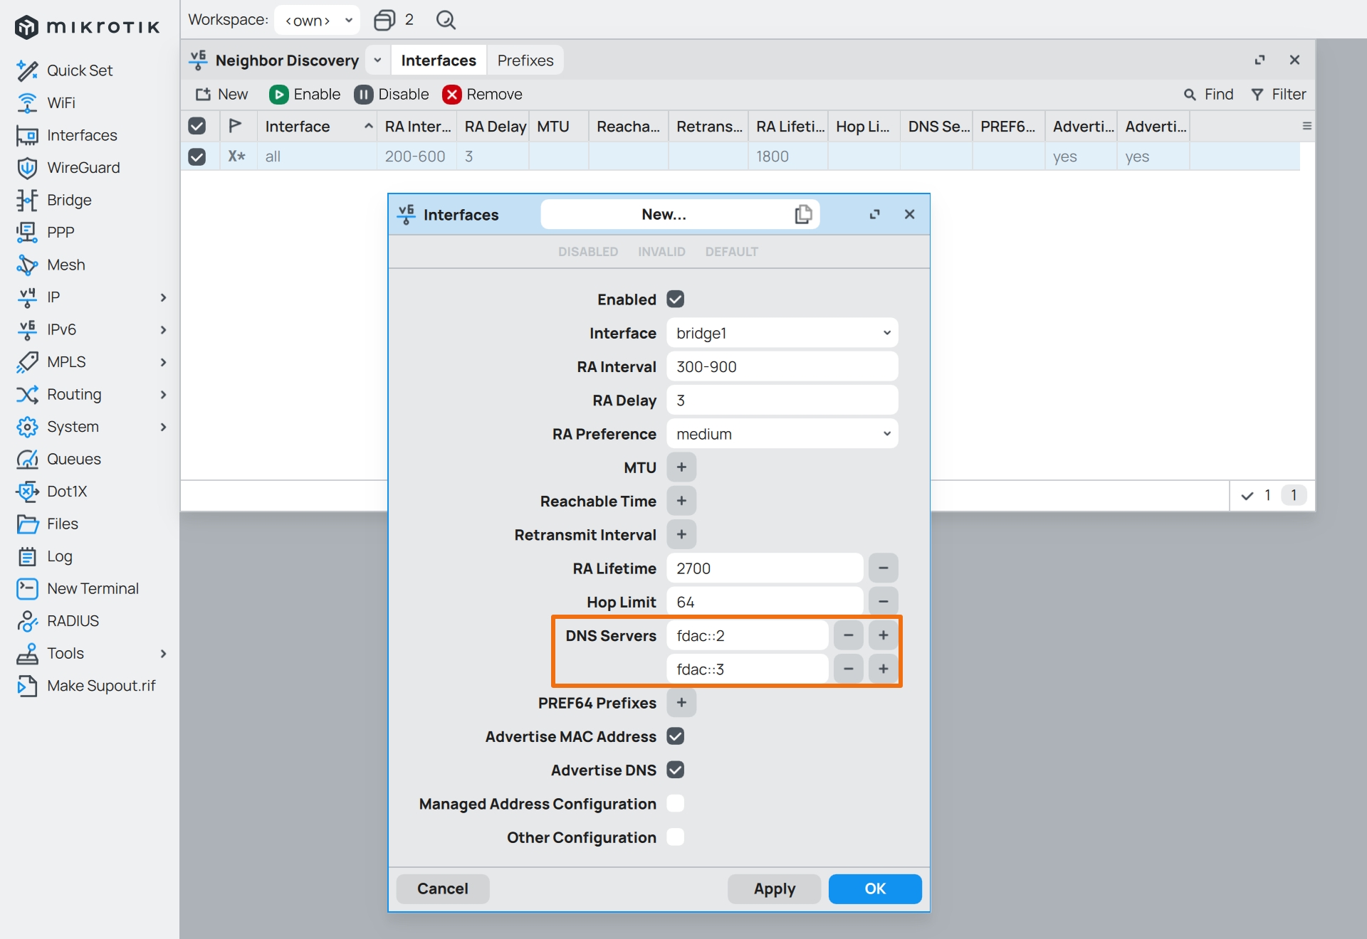Add an MTU value with its plus button
Image resolution: width=1367 pixels, height=939 pixels.
tap(681, 467)
